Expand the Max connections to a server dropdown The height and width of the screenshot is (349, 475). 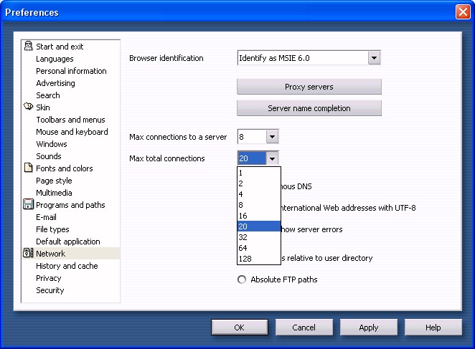[x=272, y=137]
